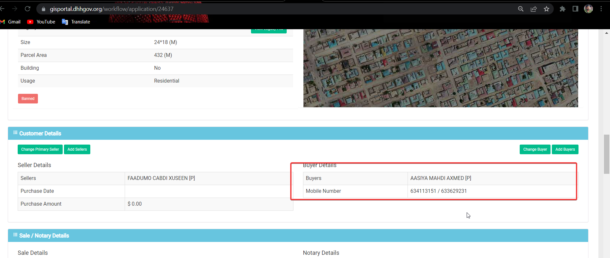This screenshot has width=610, height=258.
Task: Open the Chrome three-dot menu
Action: coord(601,9)
